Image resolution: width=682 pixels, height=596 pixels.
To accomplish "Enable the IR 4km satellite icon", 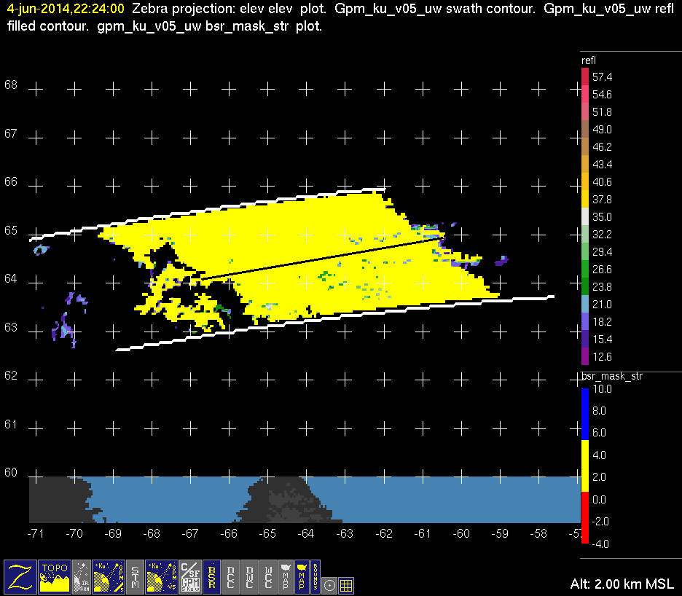I will point(82,576).
